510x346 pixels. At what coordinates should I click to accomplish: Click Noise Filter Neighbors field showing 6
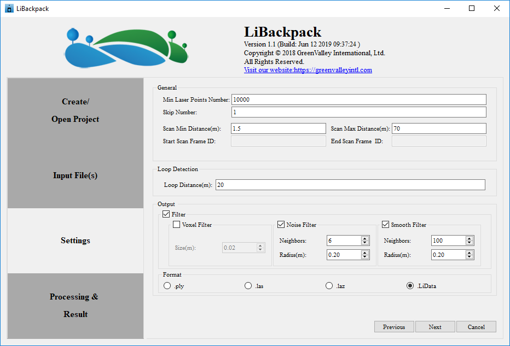pos(344,241)
